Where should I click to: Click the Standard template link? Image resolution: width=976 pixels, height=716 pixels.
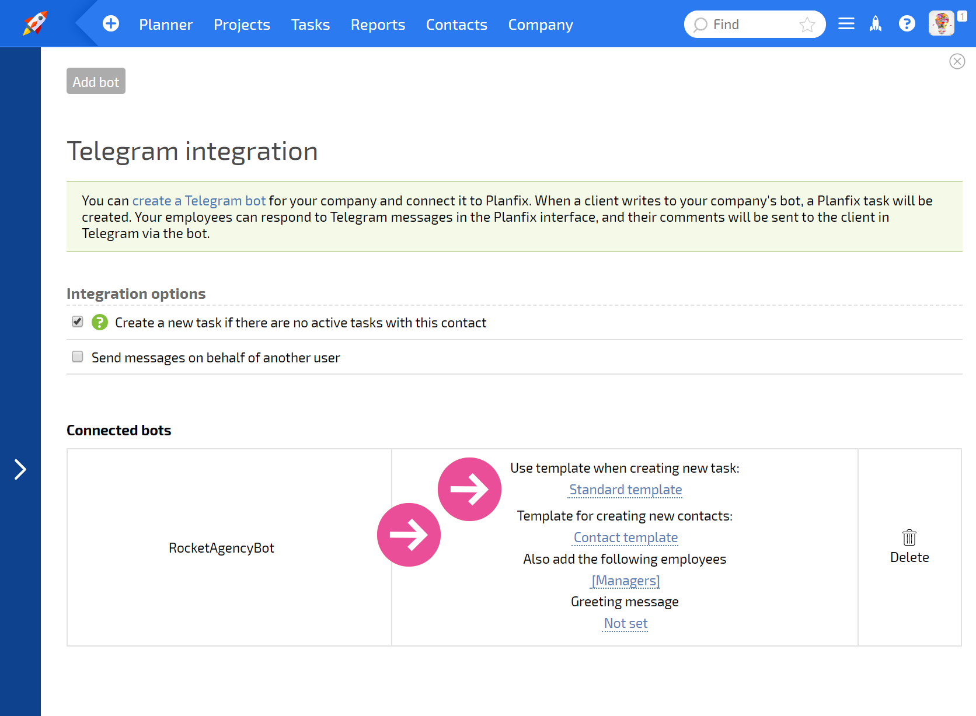[626, 490]
